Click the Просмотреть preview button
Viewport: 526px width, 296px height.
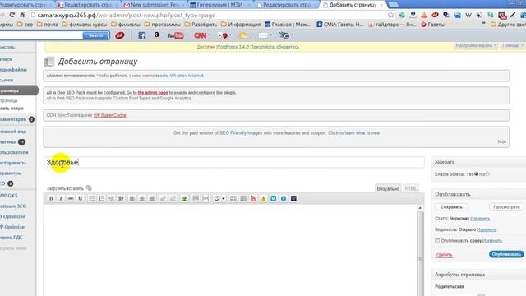pos(506,206)
